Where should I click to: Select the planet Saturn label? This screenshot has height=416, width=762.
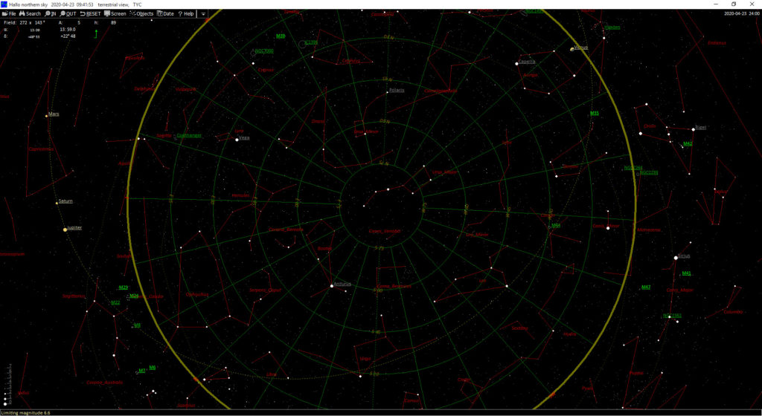pyautogui.click(x=65, y=201)
